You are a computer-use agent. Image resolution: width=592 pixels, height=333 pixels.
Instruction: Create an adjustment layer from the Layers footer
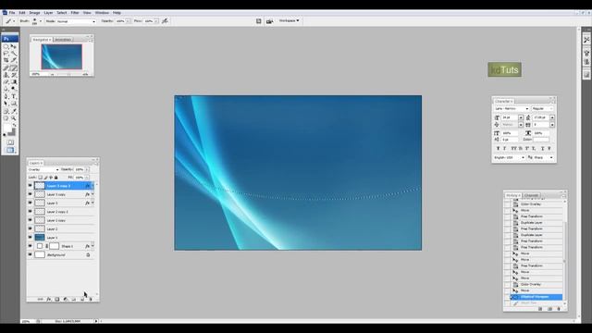point(66,300)
